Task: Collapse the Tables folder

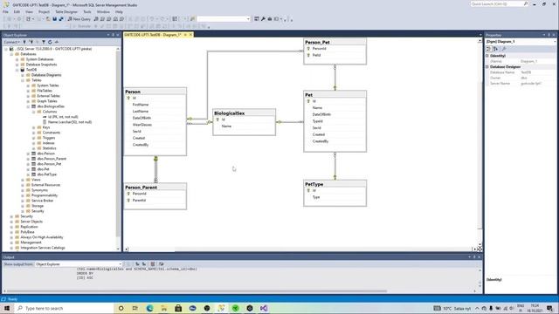Action: 23,80
